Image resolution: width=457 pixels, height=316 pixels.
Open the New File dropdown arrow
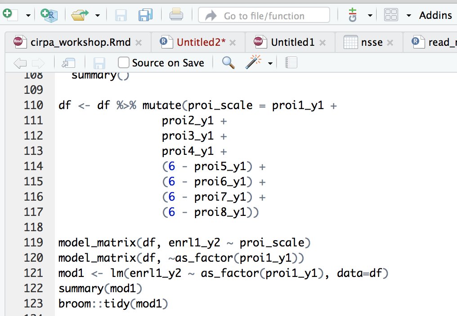[28, 15]
